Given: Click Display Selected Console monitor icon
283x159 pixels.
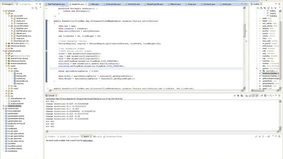Looking at the screenshot, I should 265,95.
